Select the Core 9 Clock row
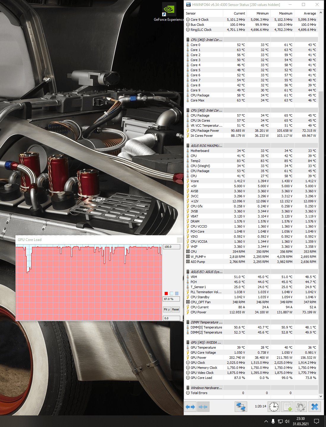Screen dimensions: 326x427 [251, 20]
